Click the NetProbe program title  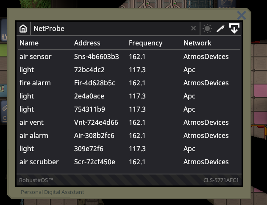tap(49, 29)
